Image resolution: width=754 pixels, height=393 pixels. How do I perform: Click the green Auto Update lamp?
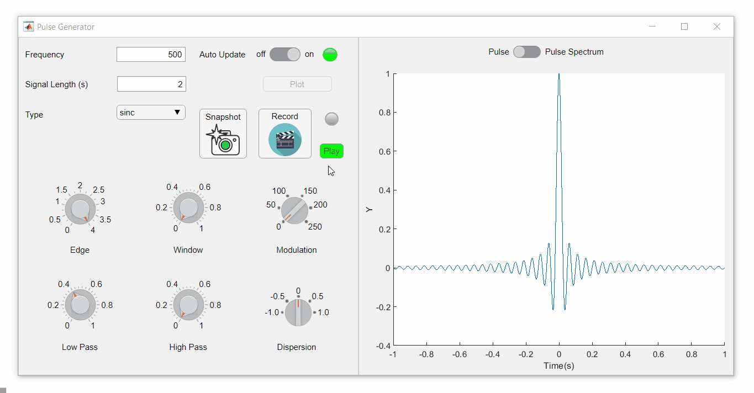pyautogui.click(x=330, y=54)
